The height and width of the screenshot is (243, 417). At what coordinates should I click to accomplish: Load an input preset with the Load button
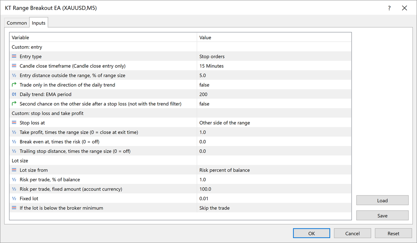point(382,200)
